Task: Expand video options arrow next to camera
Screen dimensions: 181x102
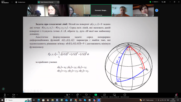Action: tap(17, 95)
